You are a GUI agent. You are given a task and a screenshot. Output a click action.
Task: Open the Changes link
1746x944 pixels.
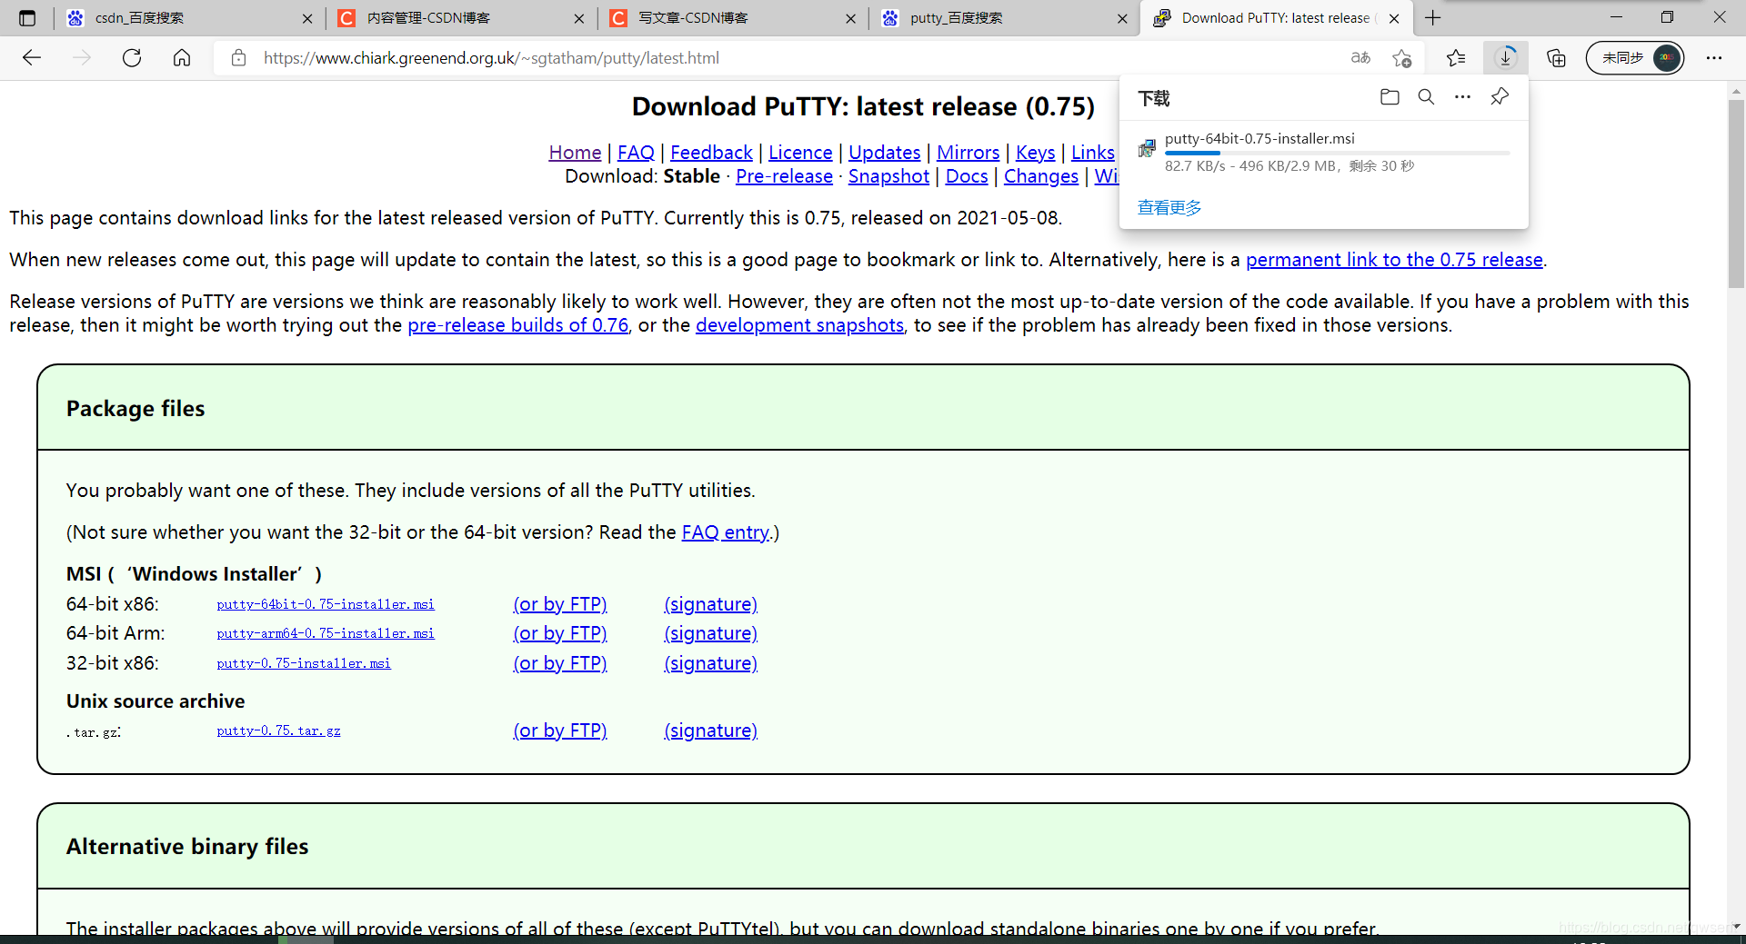(x=1041, y=176)
